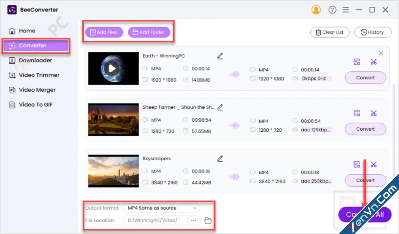Select Converter in sidebar
The width and height of the screenshot is (399, 234).
pyautogui.click(x=36, y=46)
